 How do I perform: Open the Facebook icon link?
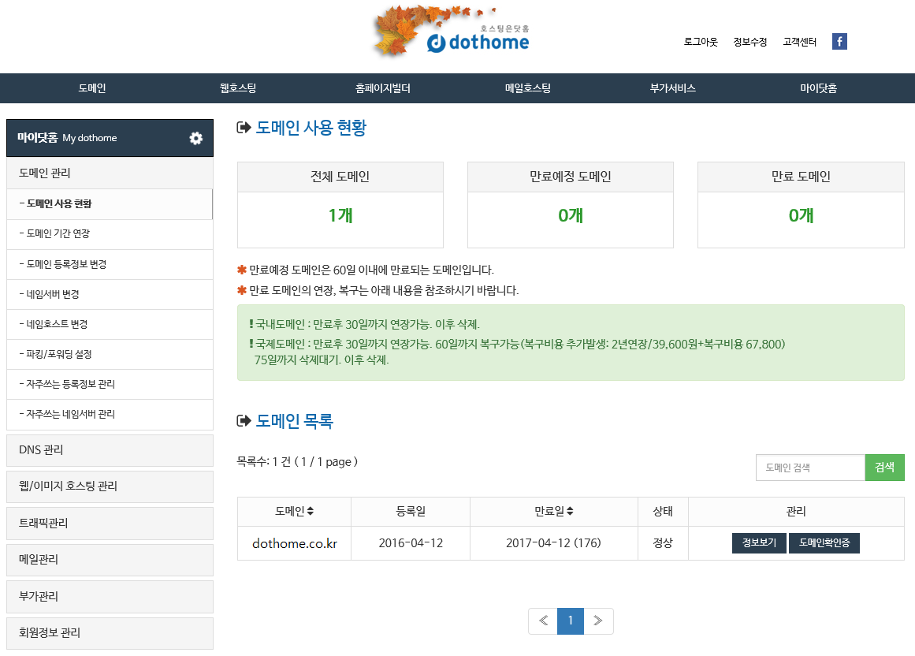point(839,42)
